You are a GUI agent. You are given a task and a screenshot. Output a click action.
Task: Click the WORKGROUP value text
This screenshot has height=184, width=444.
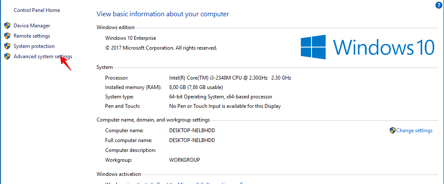[x=184, y=160]
